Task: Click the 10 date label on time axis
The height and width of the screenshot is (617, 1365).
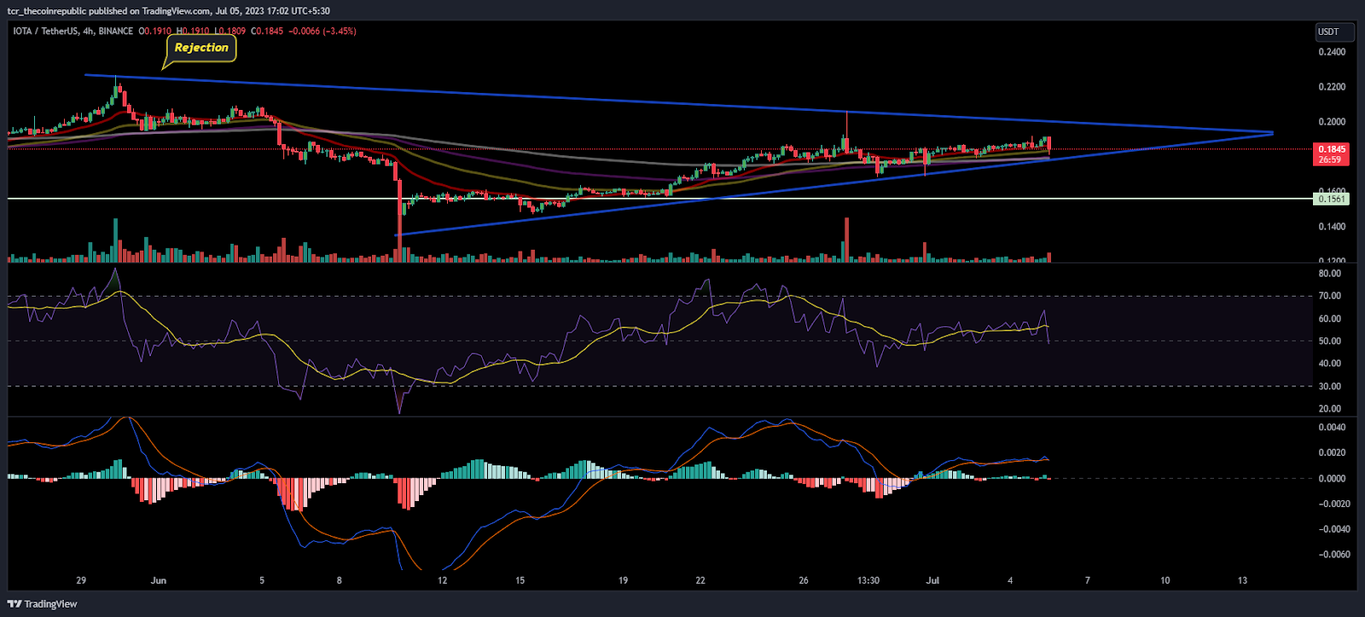Action: click(x=1165, y=580)
